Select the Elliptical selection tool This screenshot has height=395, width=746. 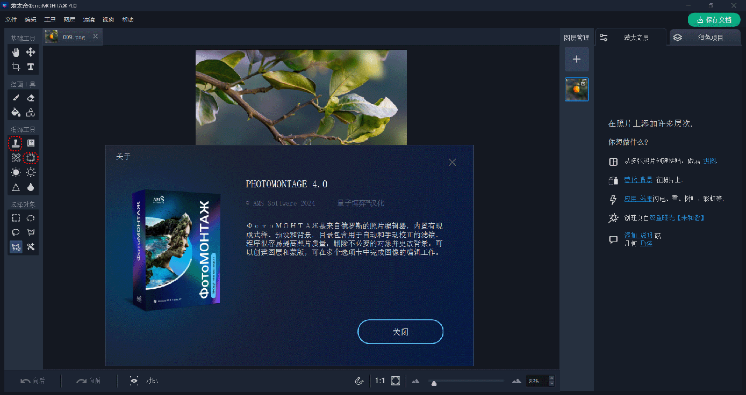click(x=31, y=218)
